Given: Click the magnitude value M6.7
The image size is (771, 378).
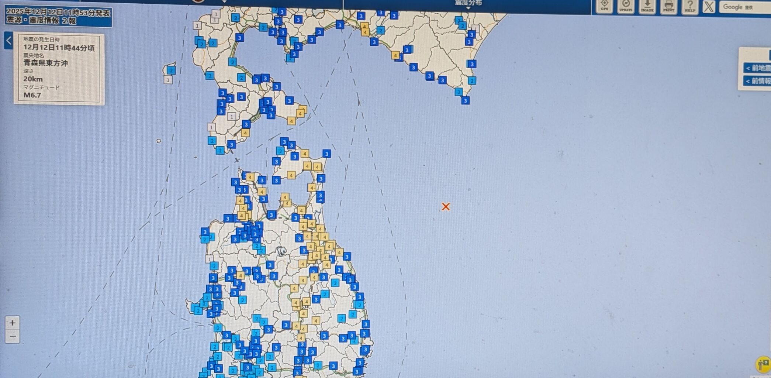Looking at the screenshot, I should pyautogui.click(x=32, y=95).
